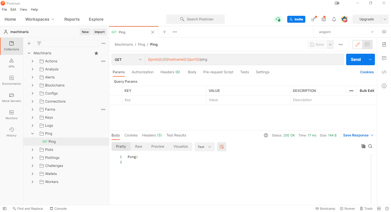Open the Environments sidebar panel

click(x=11, y=80)
